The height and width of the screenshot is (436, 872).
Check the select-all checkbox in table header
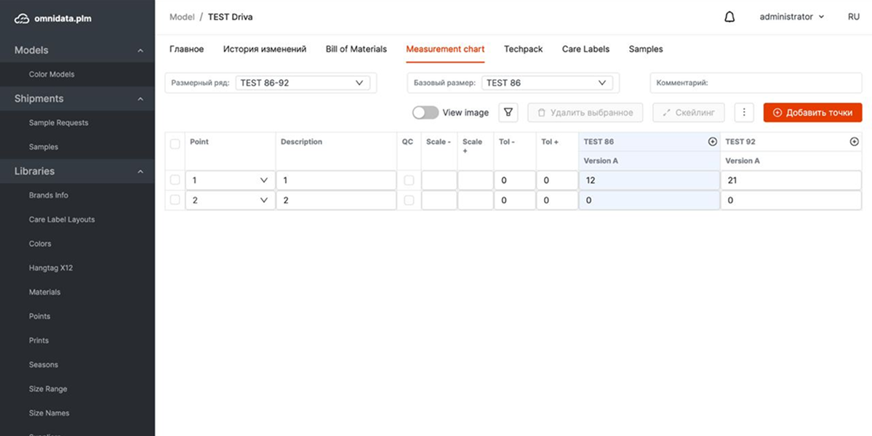click(175, 144)
